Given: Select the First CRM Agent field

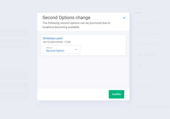Looking at the screenshot, I should click(x=152, y=23).
